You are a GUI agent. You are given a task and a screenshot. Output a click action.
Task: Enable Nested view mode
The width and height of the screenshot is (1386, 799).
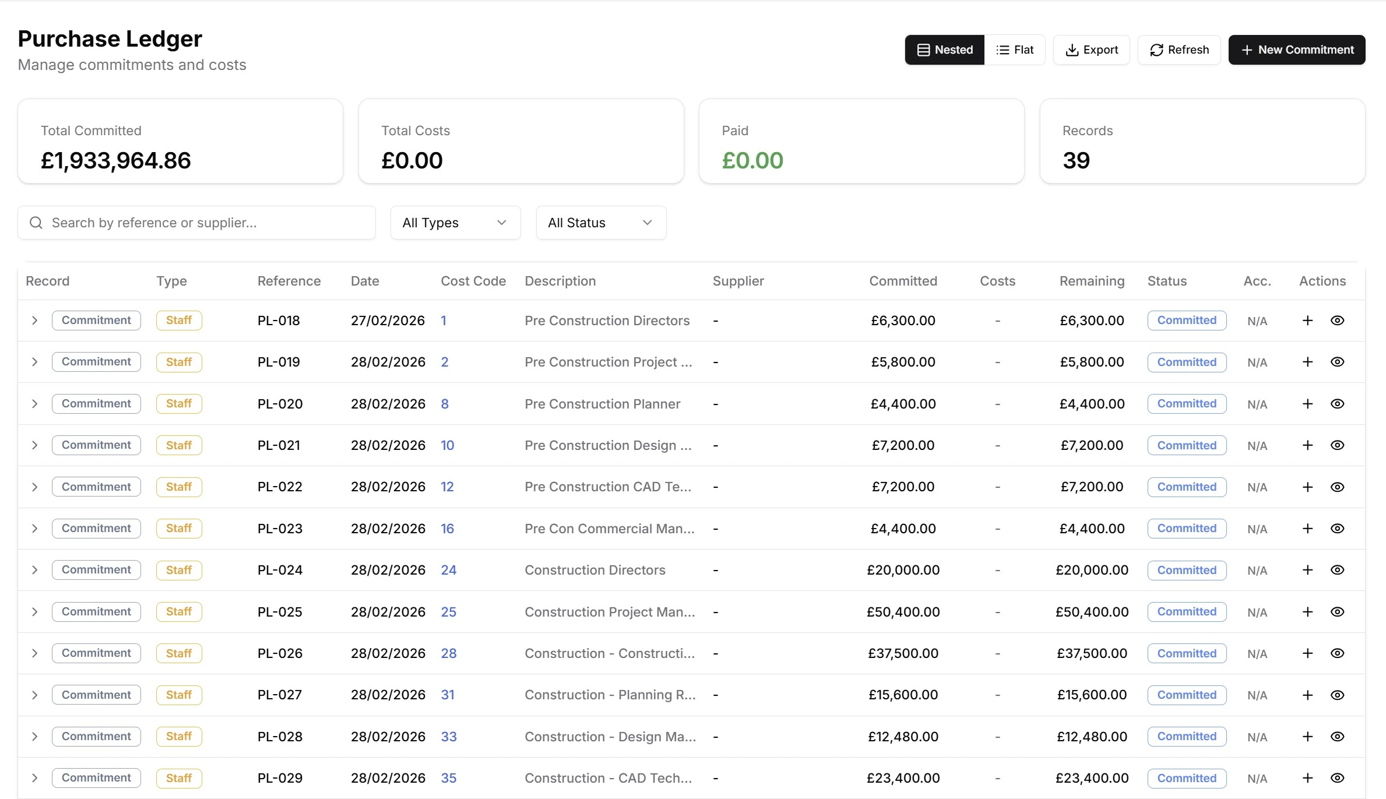(x=944, y=50)
